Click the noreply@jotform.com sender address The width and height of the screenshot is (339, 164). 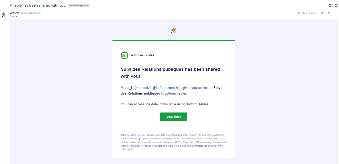click(x=31, y=13)
